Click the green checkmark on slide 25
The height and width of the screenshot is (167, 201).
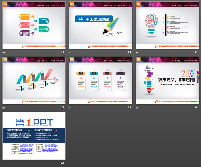point(29,130)
